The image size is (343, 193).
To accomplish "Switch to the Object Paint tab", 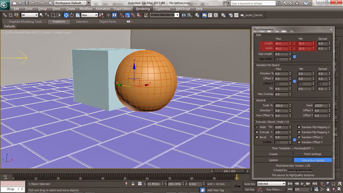I will pyautogui.click(x=107, y=22).
